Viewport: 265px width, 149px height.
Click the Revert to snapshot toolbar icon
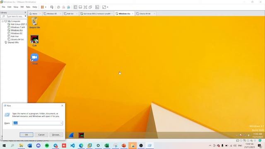(63, 7)
